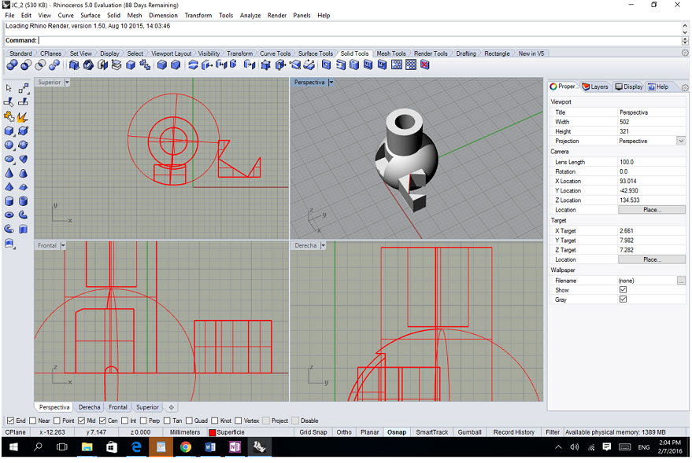Toggle Ortho mode in the status bar

(x=344, y=432)
